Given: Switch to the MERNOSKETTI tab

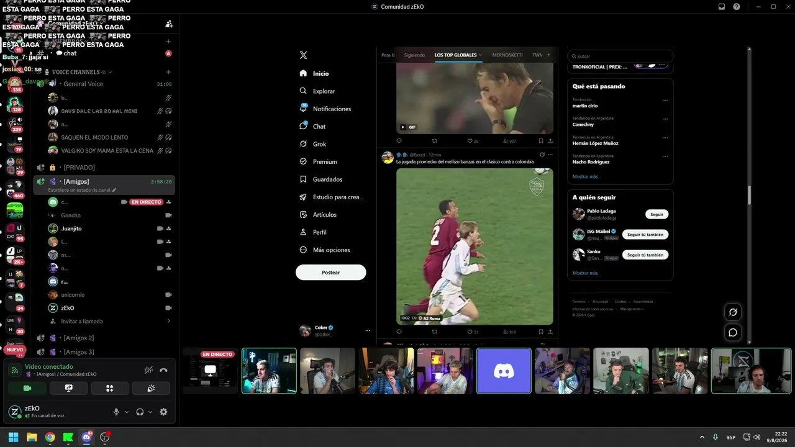Looking at the screenshot, I should click(x=507, y=55).
